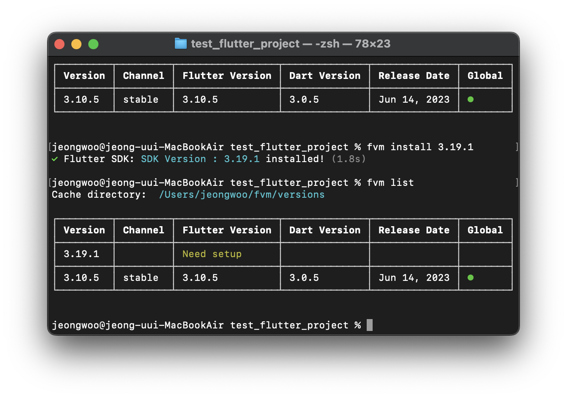Click the stable channel cell in upper table
The width and height of the screenshot is (567, 398).
pos(141,100)
